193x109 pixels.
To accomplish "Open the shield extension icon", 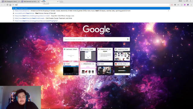I will click(175, 5).
